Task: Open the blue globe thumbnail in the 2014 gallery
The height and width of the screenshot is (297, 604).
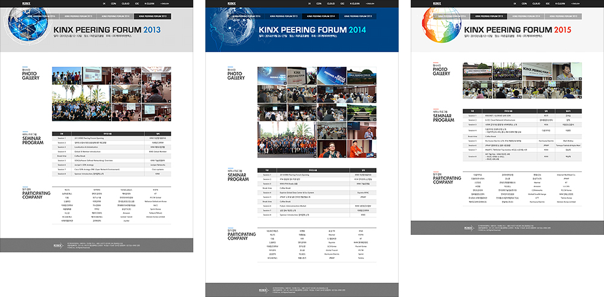Action: click(272, 75)
